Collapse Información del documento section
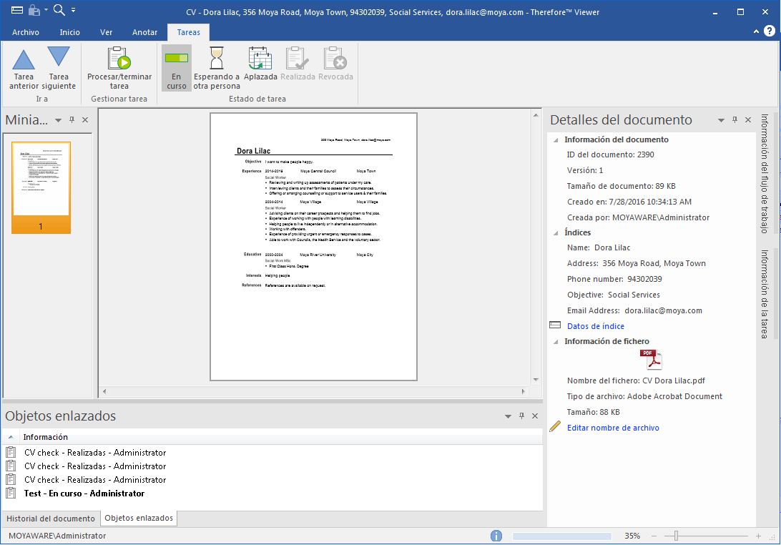This screenshot has height=545, width=781. pyautogui.click(x=556, y=140)
